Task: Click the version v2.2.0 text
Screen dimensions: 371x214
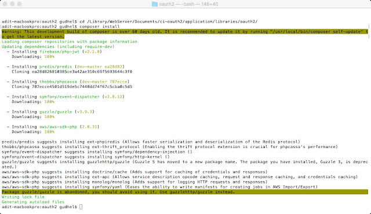Action: point(92,51)
